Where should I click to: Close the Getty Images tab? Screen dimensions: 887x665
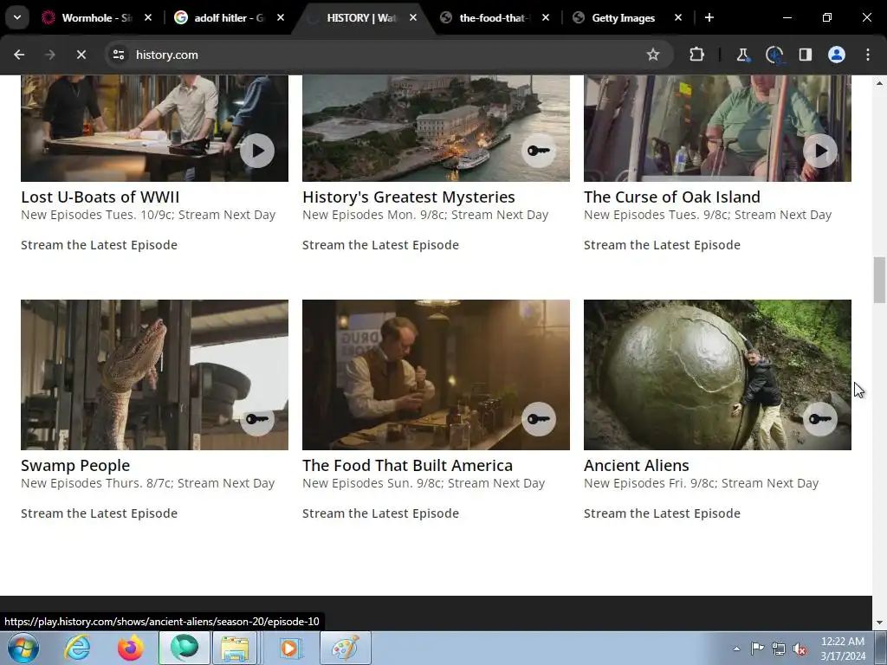(x=678, y=17)
